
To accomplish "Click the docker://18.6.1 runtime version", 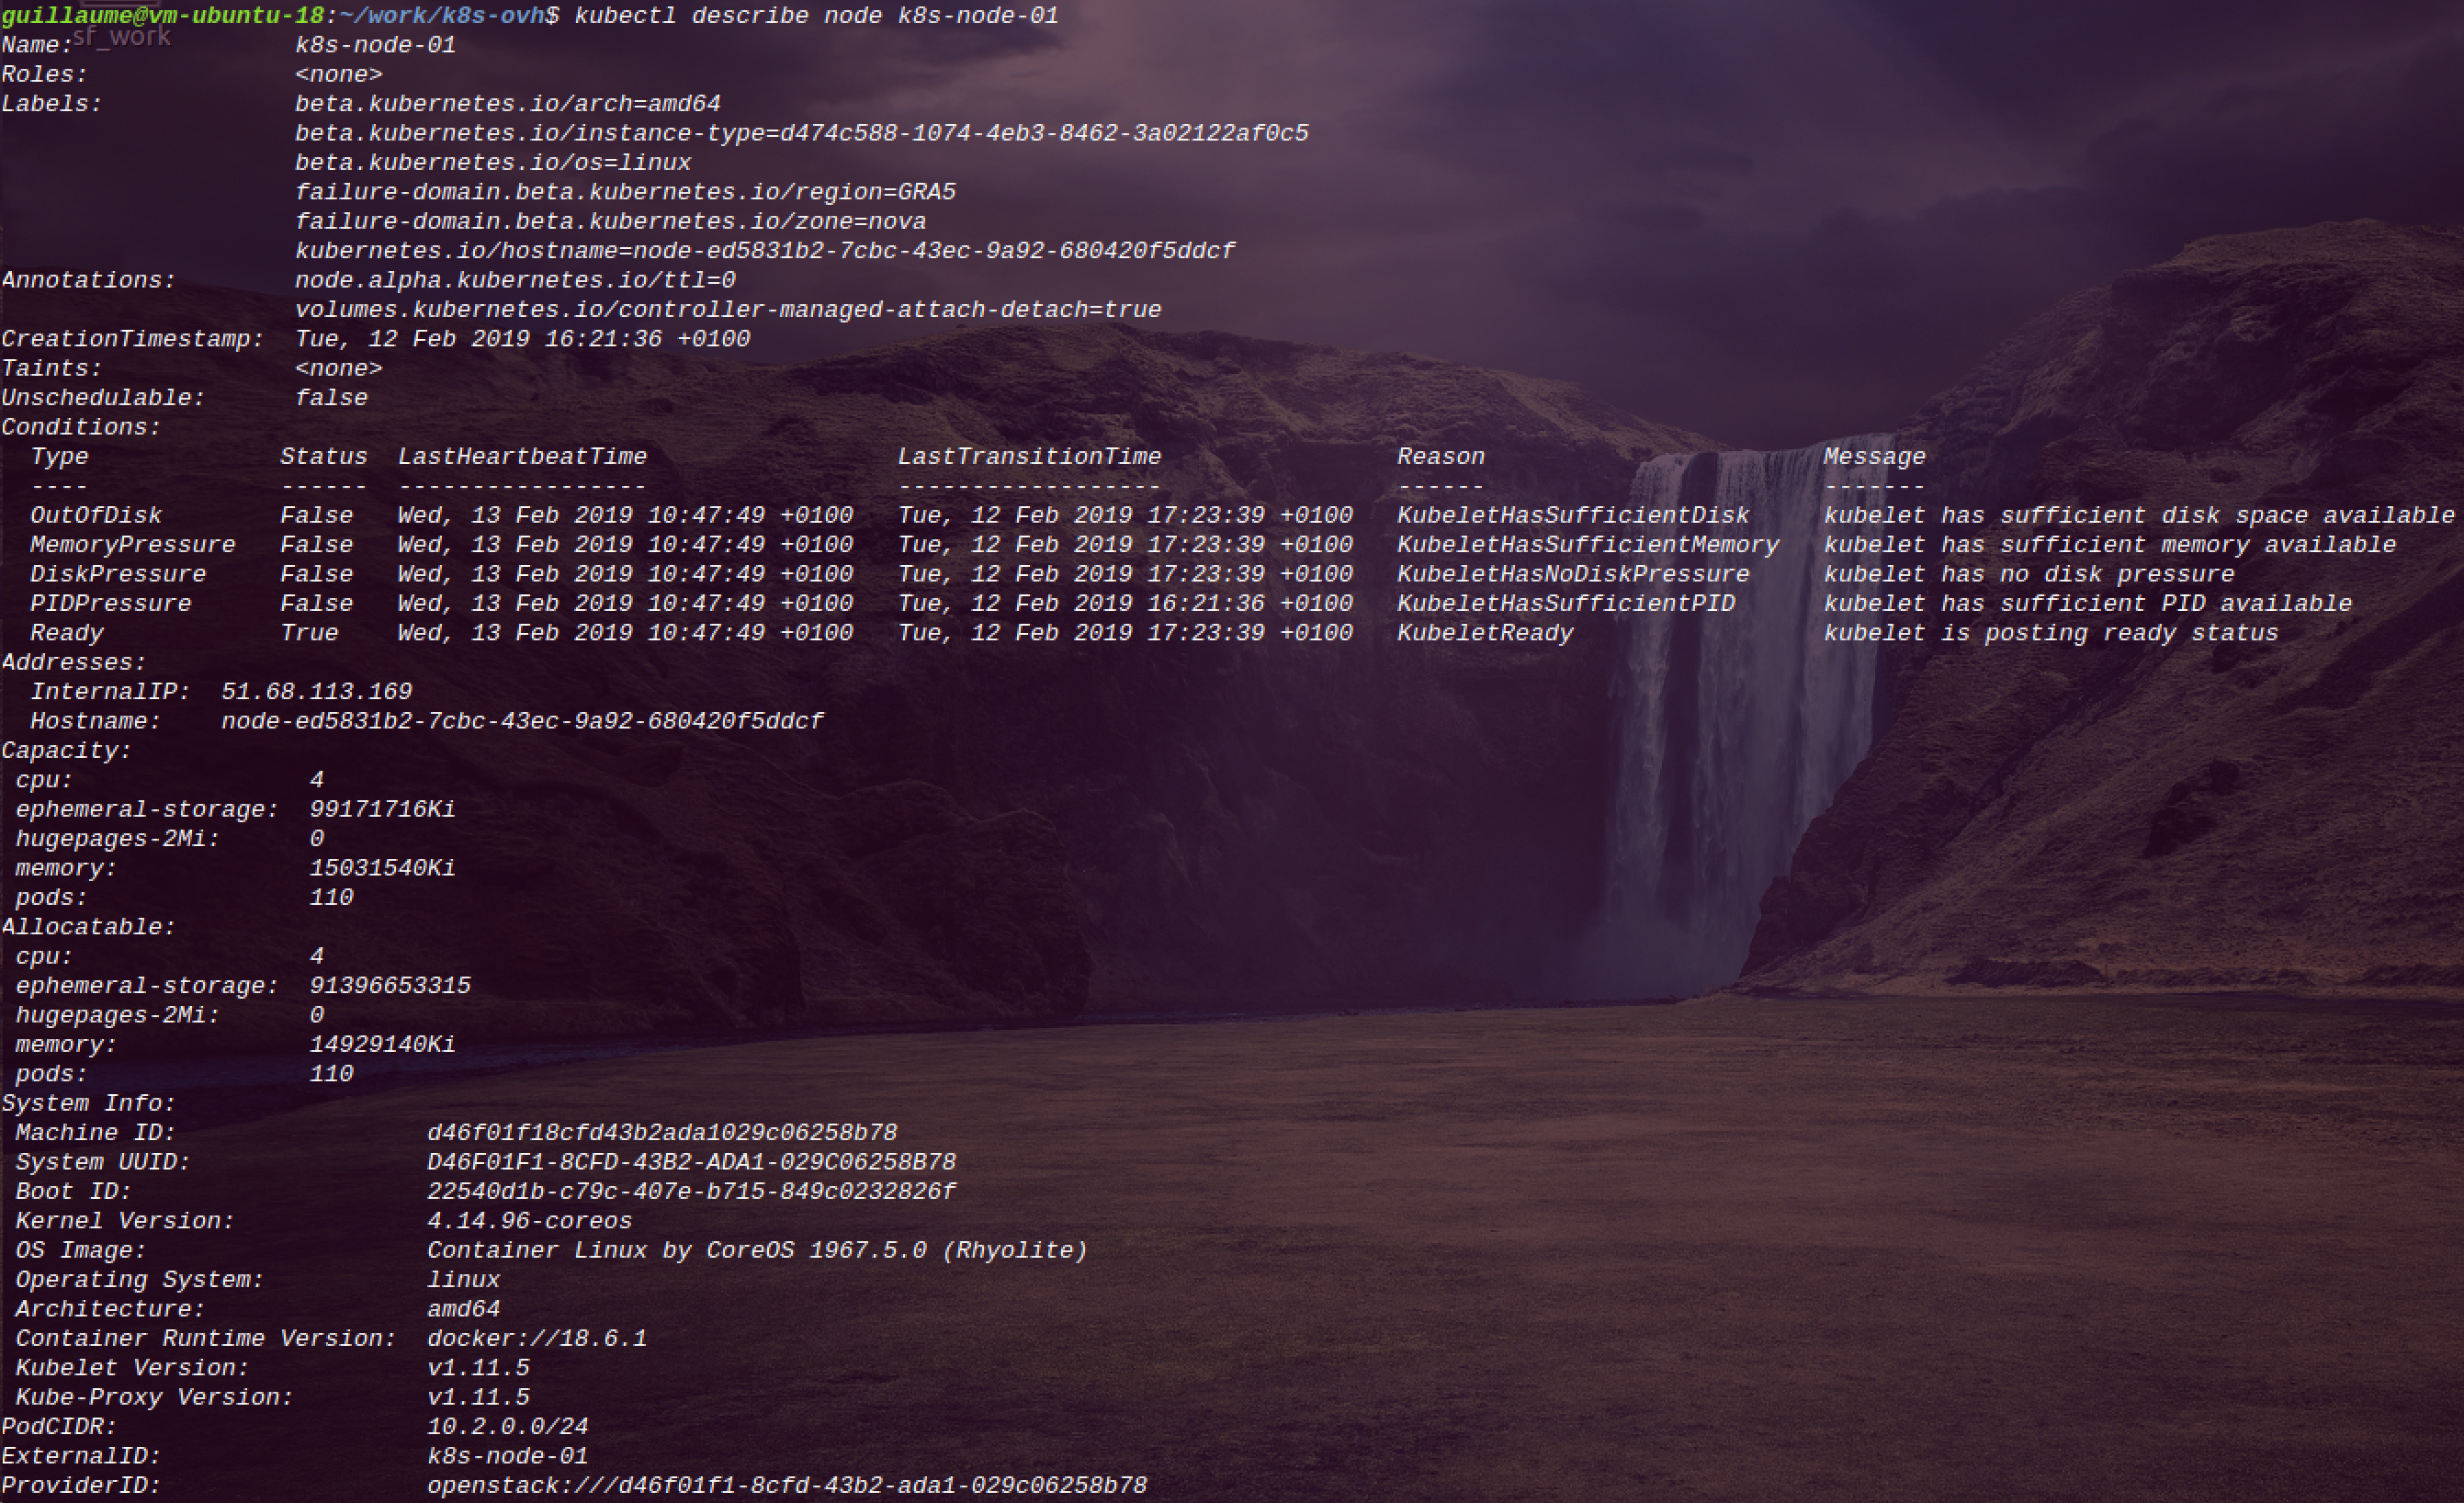I will point(537,1339).
